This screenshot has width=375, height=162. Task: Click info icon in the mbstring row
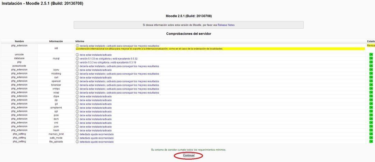77,74
